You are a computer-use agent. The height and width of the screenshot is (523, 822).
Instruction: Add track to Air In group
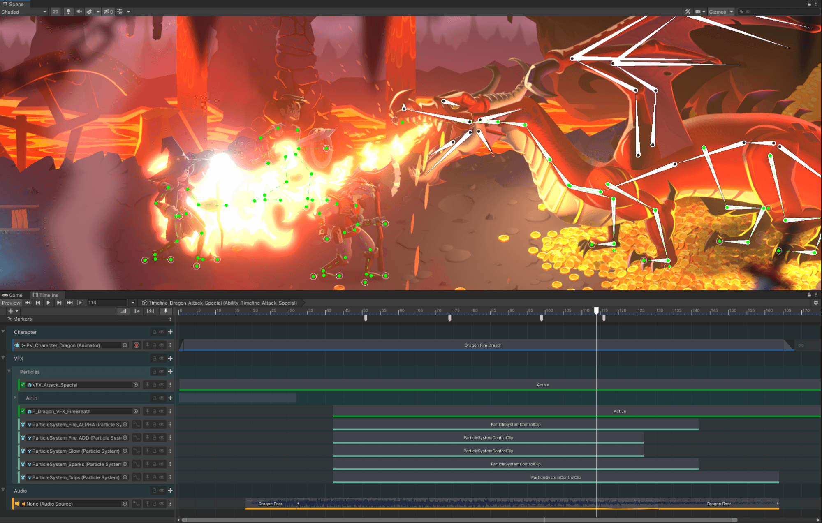[x=170, y=398]
